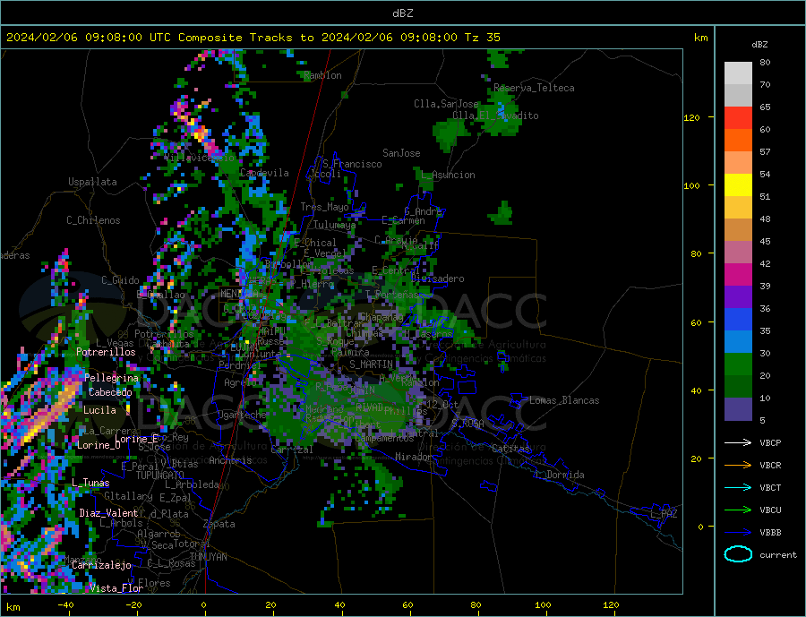Click the 'Tulumaya' place label
Screen dimensions: 806x617
coord(335,225)
